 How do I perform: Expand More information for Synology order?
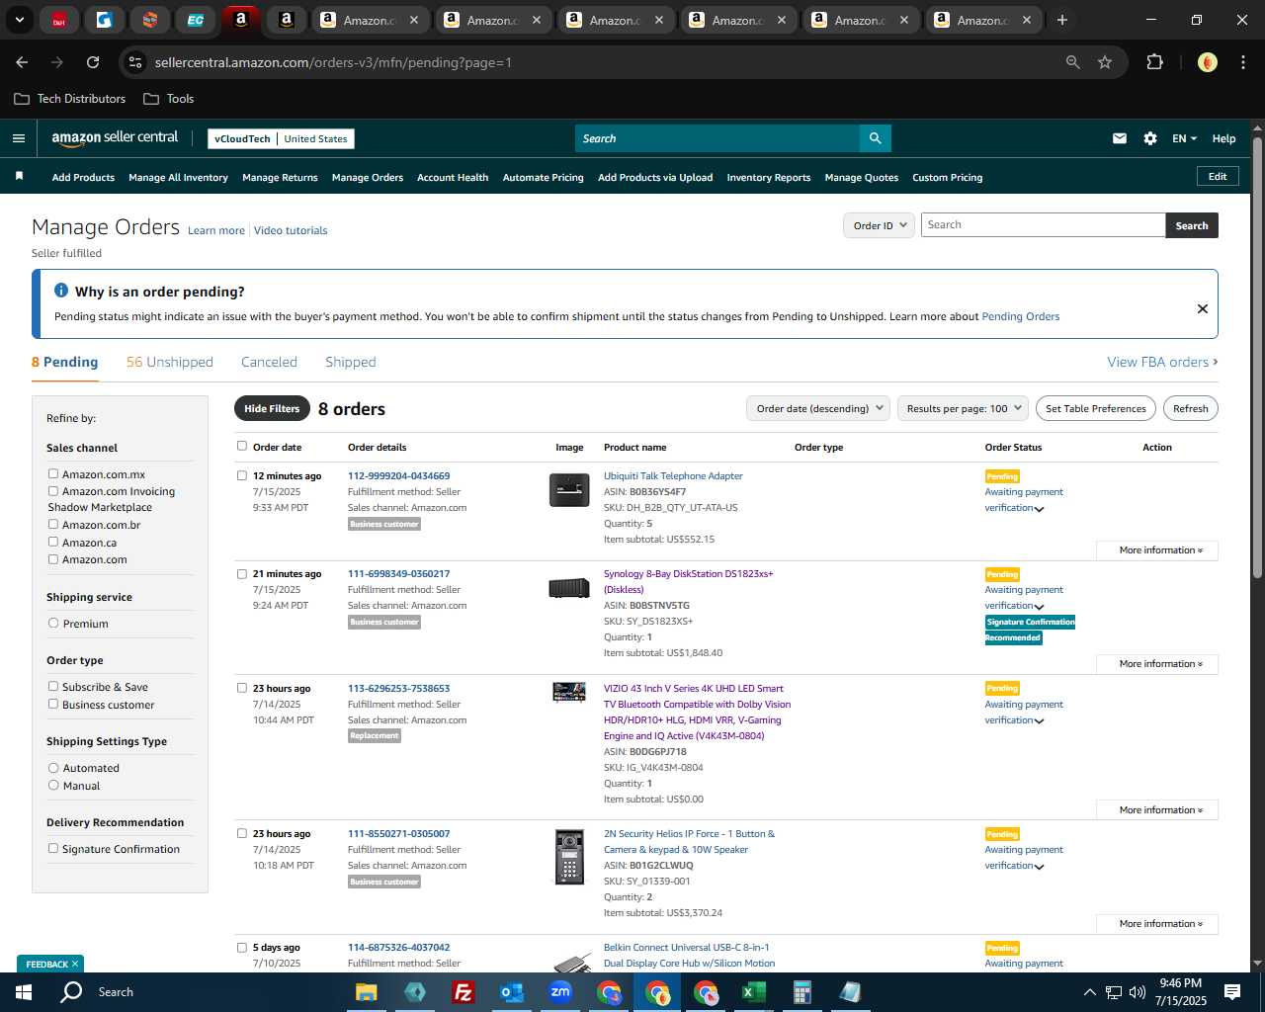click(1157, 664)
